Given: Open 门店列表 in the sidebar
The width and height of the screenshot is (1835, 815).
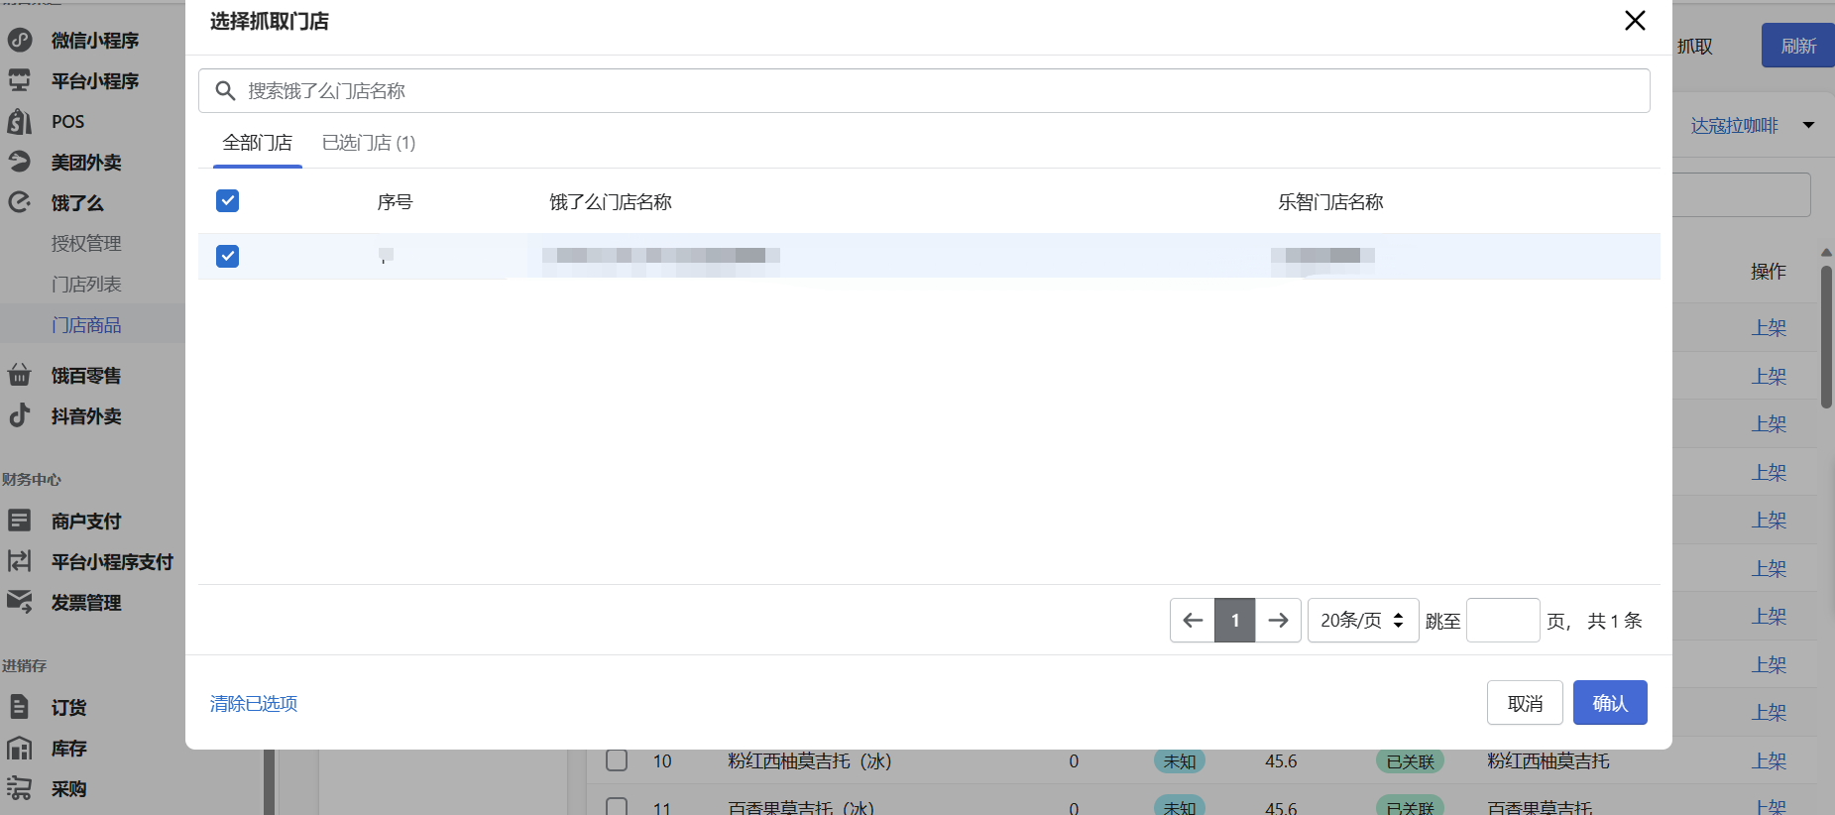Looking at the screenshot, I should pos(86,285).
